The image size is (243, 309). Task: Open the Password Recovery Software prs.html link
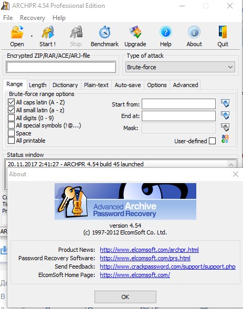click(x=145, y=258)
